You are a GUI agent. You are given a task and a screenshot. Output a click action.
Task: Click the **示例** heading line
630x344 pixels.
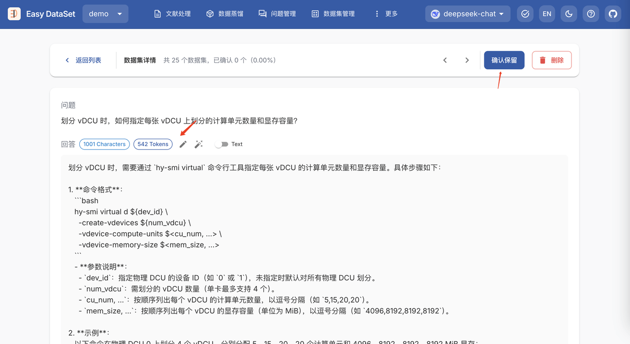click(89, 333)
